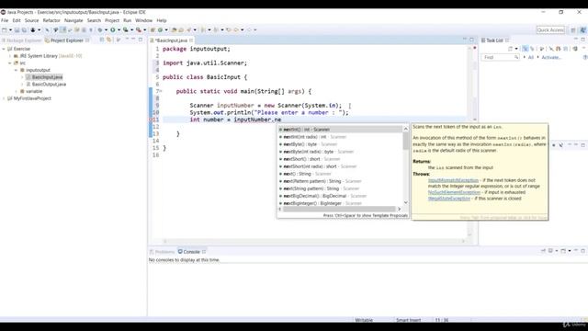Click the New Task icon in Task List
588x331 pixels.
tap(511, 49)
